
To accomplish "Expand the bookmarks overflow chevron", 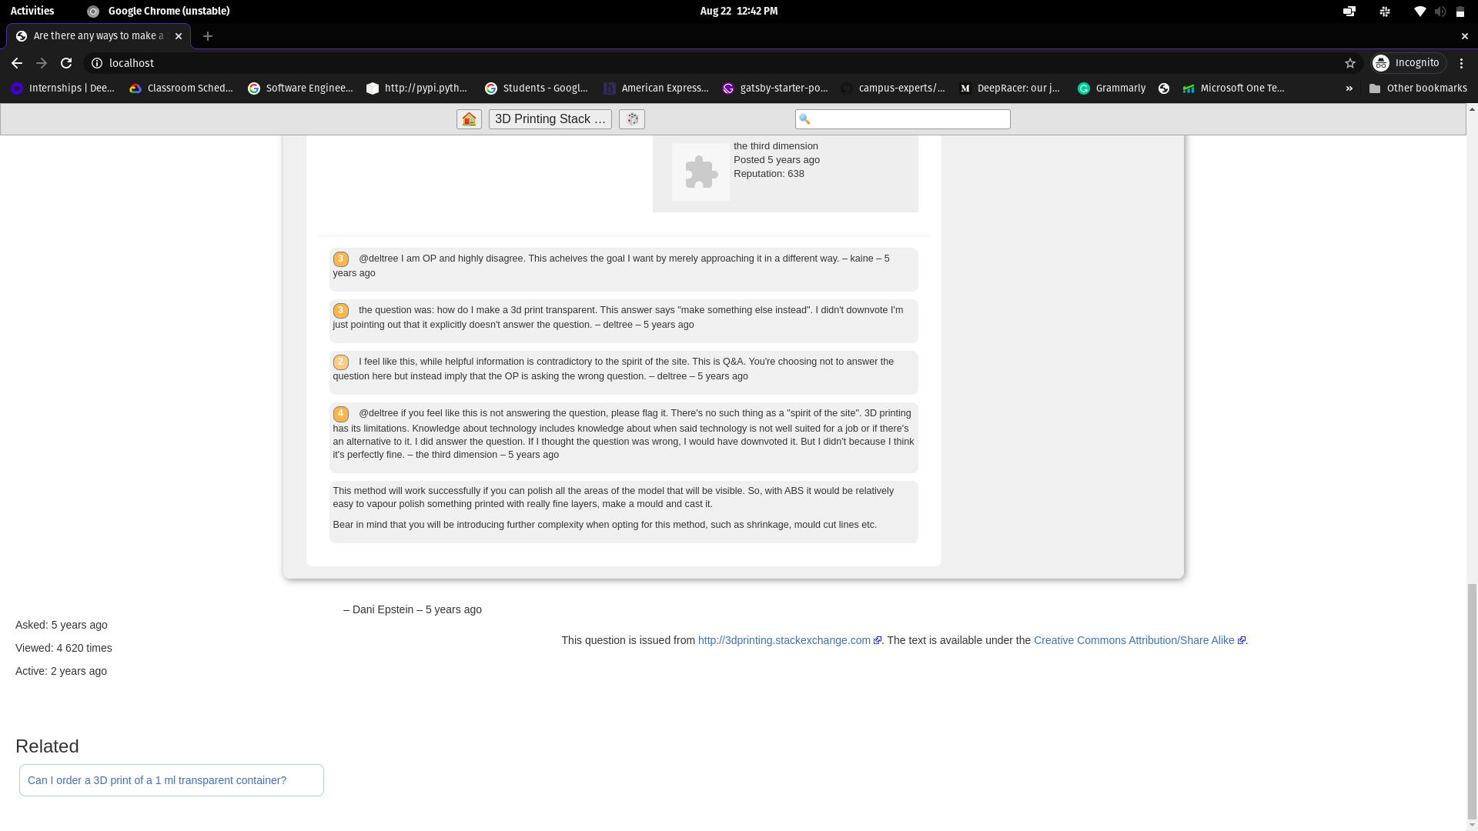I will pyautogui.click(x=1349, y=88).
